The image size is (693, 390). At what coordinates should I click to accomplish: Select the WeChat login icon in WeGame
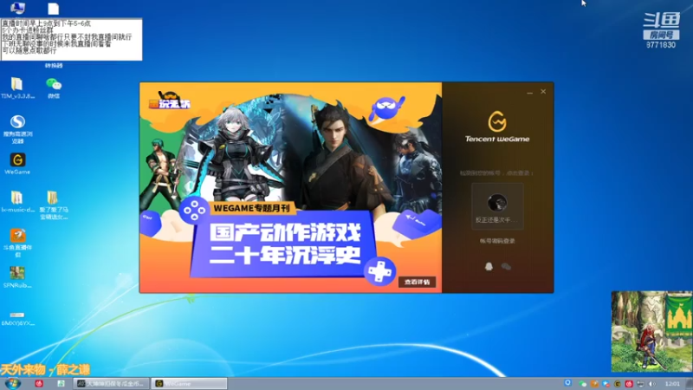(506, 266)
